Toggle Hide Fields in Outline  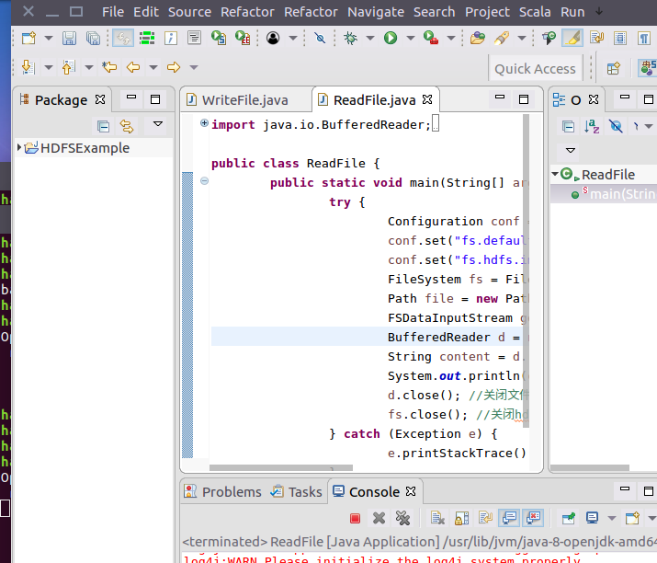(x=616, y=126)
